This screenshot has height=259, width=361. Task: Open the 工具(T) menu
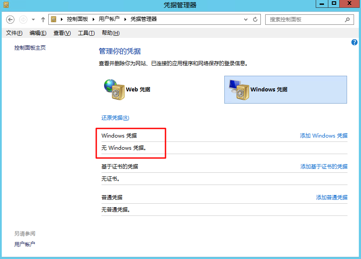[x=86, y=33]
